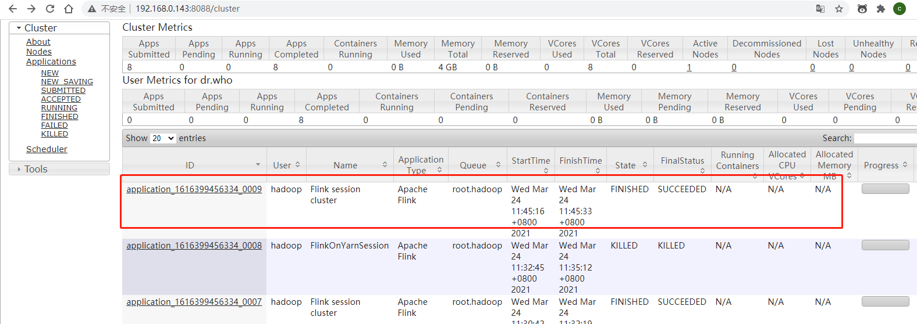Open application_1616399456334_0008 link
The image size is (917, 324).
194,246
